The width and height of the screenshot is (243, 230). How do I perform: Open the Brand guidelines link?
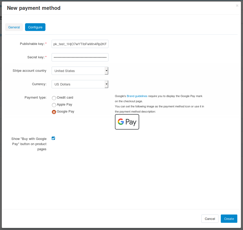tap(137, 96)
